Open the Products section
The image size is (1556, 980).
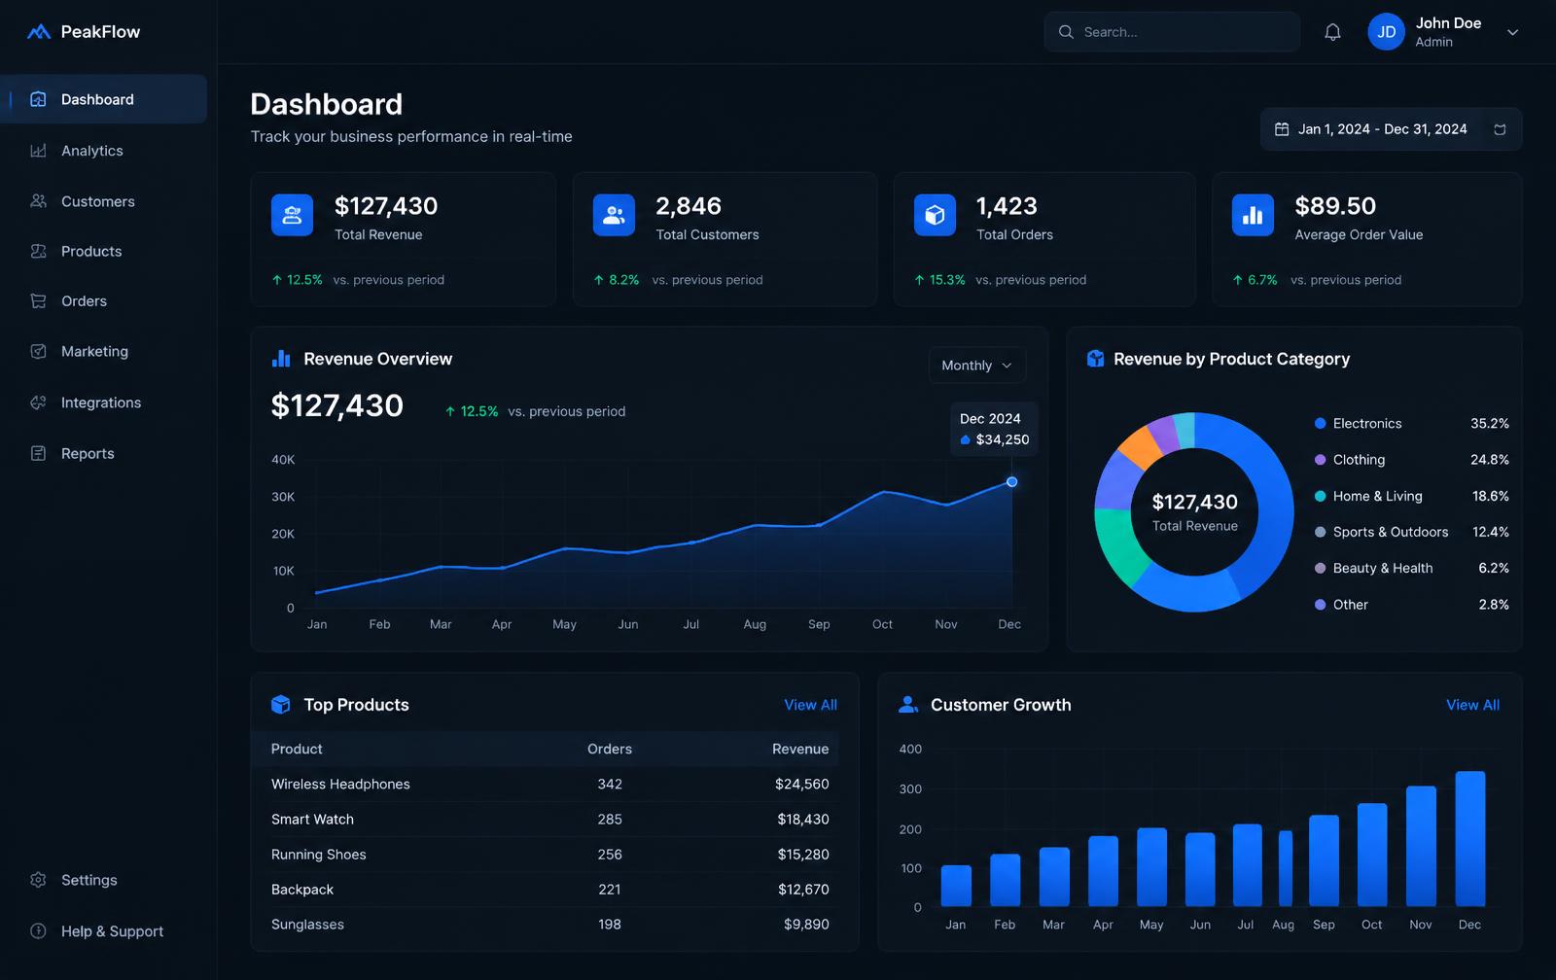click(x=91, y=251)
